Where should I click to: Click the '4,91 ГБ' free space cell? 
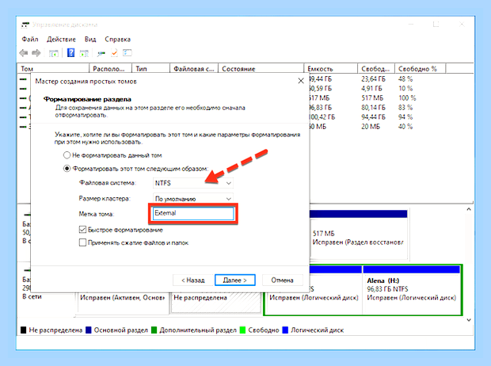click(371, 89)
